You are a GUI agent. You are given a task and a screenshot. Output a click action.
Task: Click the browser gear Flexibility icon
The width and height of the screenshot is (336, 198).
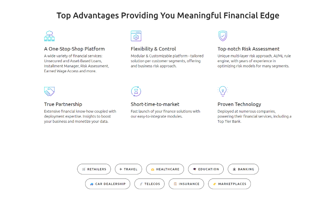click(x=136, y=36)
